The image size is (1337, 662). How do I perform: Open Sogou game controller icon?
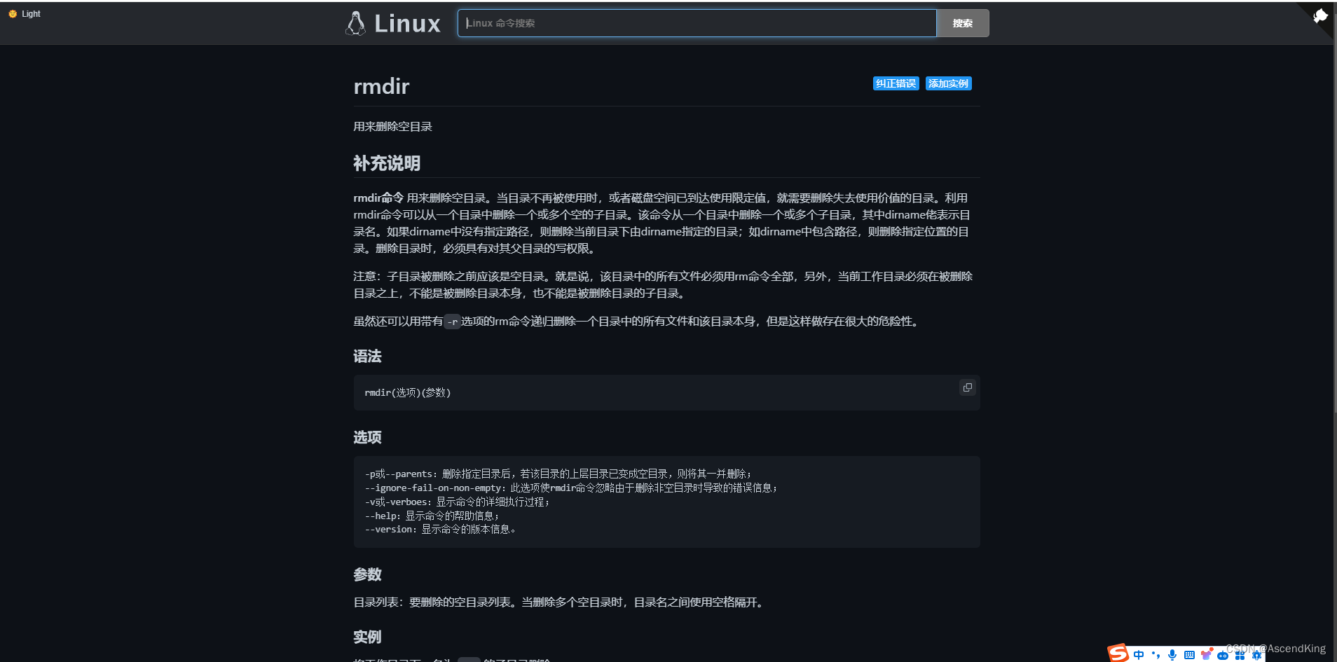pos(1223,656)
